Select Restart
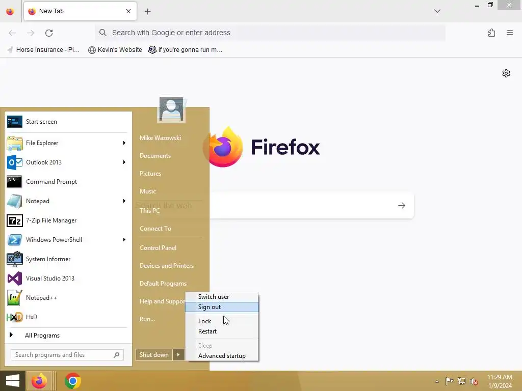The width and height of the screenshot is (522, 391). tap(222, 331)
